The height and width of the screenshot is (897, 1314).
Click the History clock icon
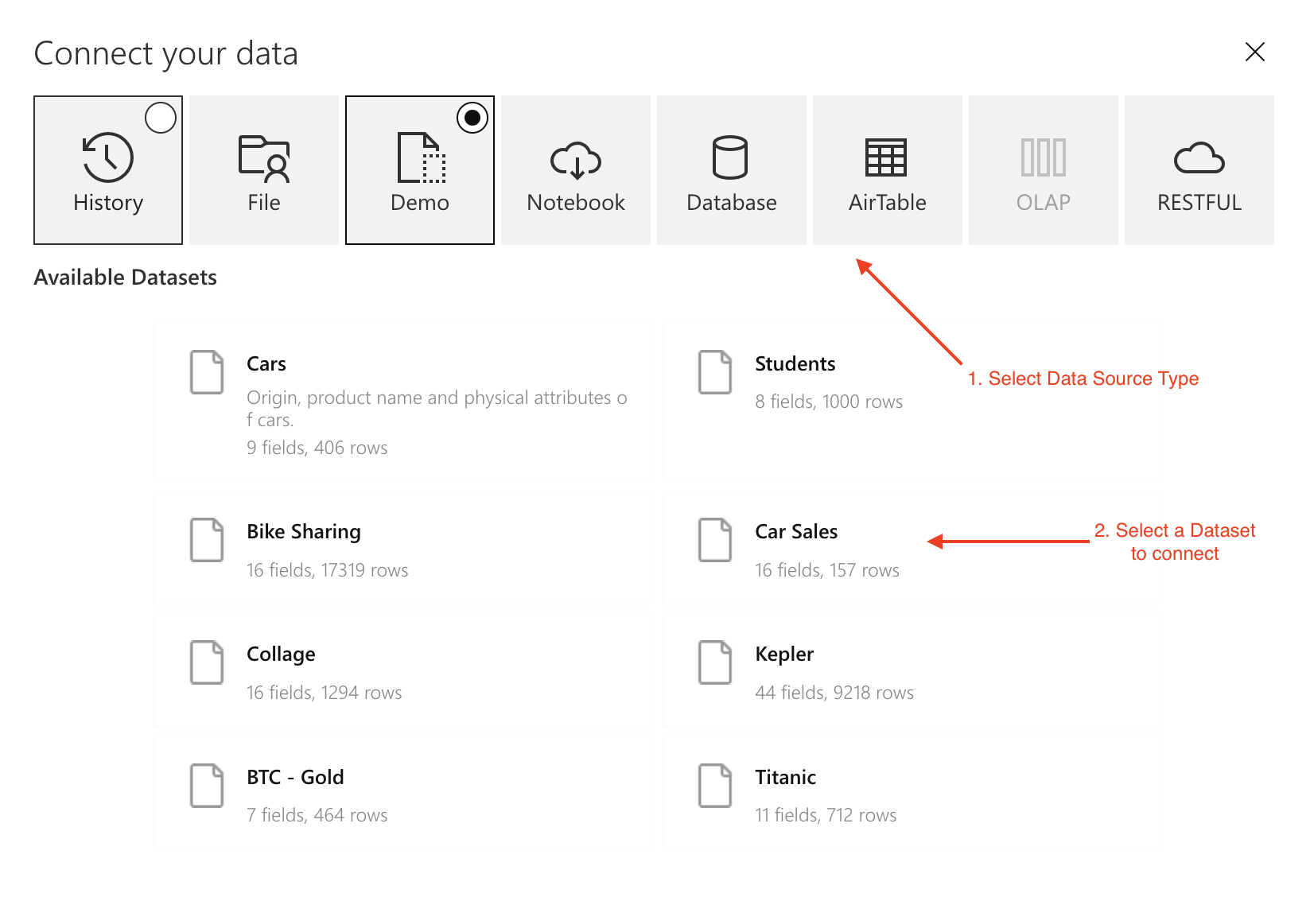[x=108, y=157]
